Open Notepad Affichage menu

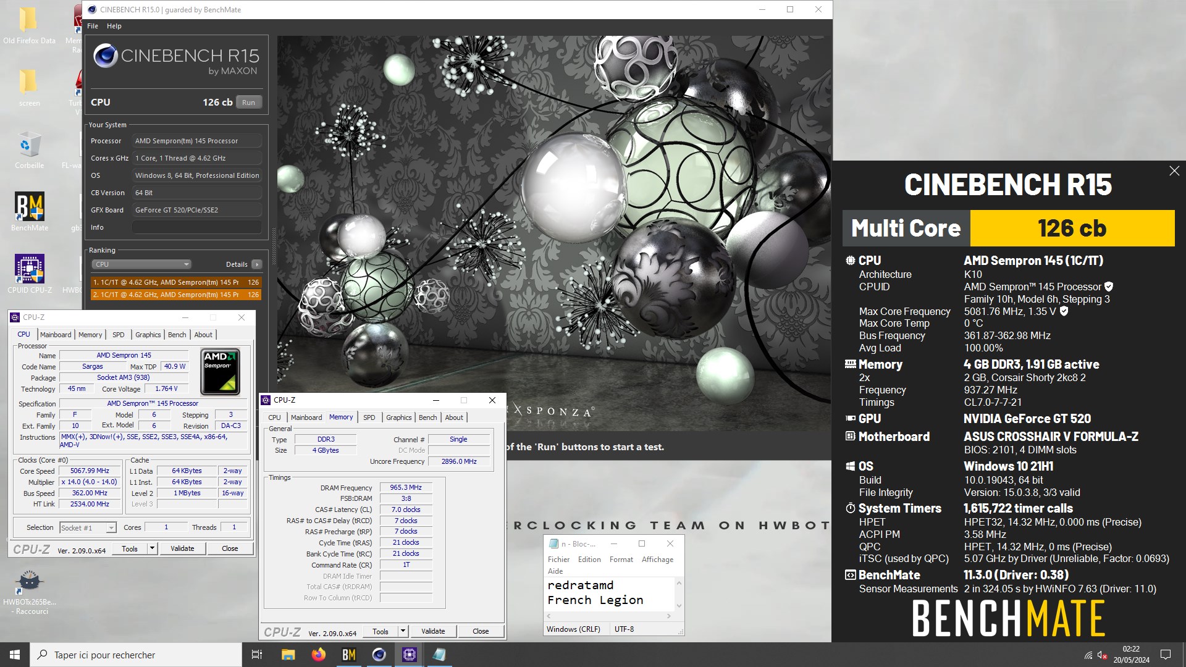[x=657, y=560]
